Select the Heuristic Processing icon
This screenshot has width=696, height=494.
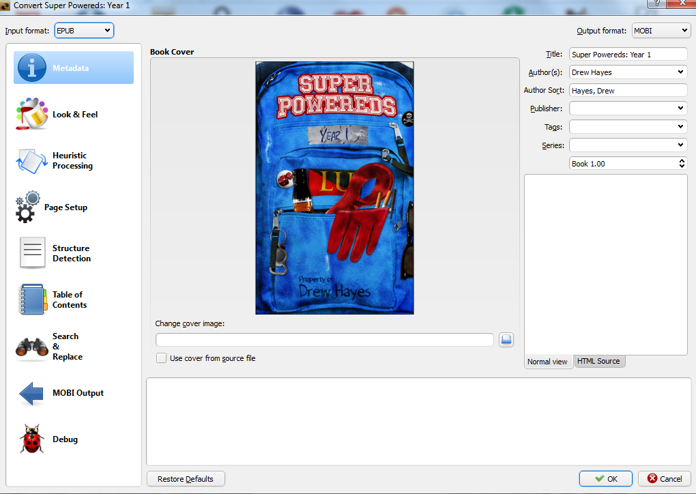pos(31,161)
